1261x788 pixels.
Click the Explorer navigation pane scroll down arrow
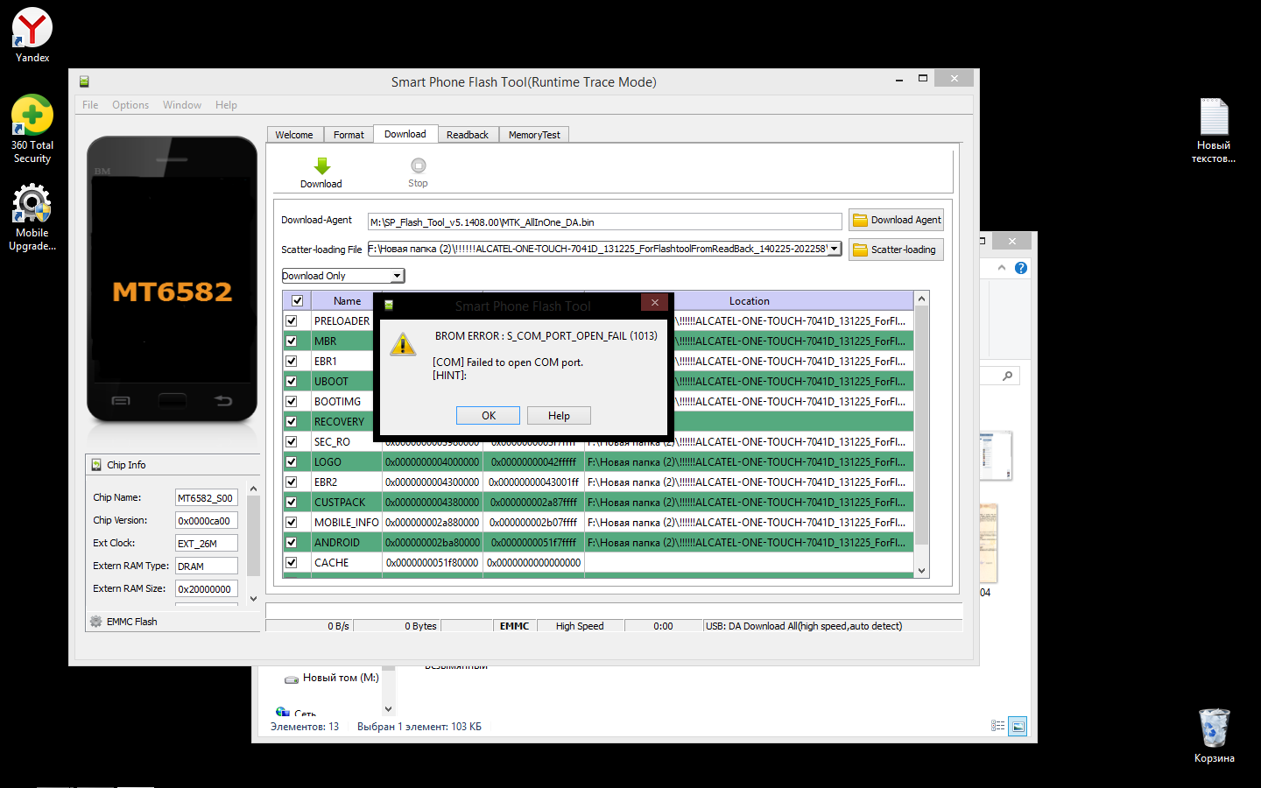tap(389, 708)
